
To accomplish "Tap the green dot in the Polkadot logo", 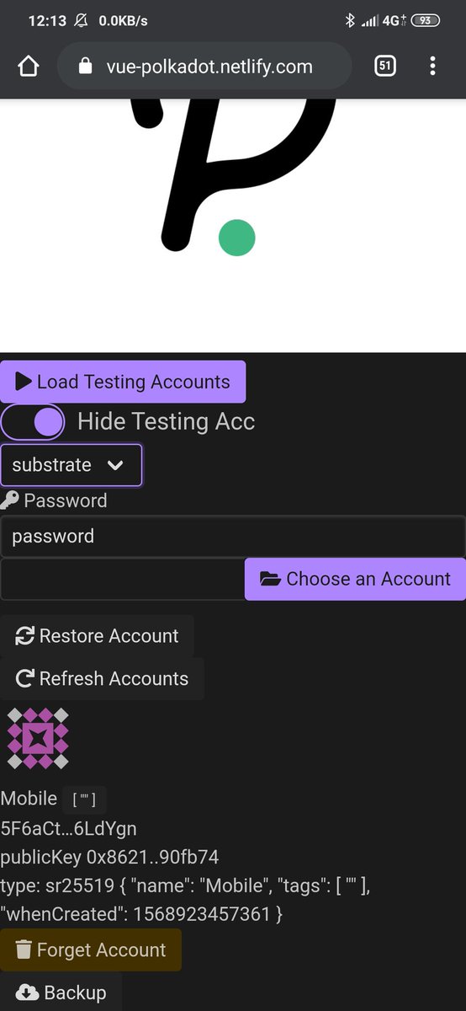I will pos(237,238).
